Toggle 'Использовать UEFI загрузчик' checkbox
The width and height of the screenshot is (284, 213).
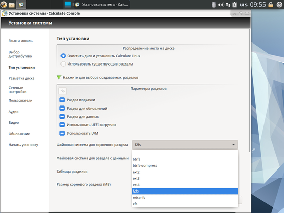coord(62,125)
